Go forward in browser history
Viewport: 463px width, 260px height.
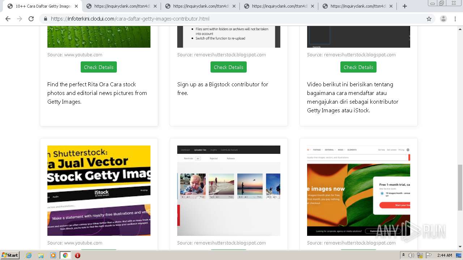coord(20,19)
